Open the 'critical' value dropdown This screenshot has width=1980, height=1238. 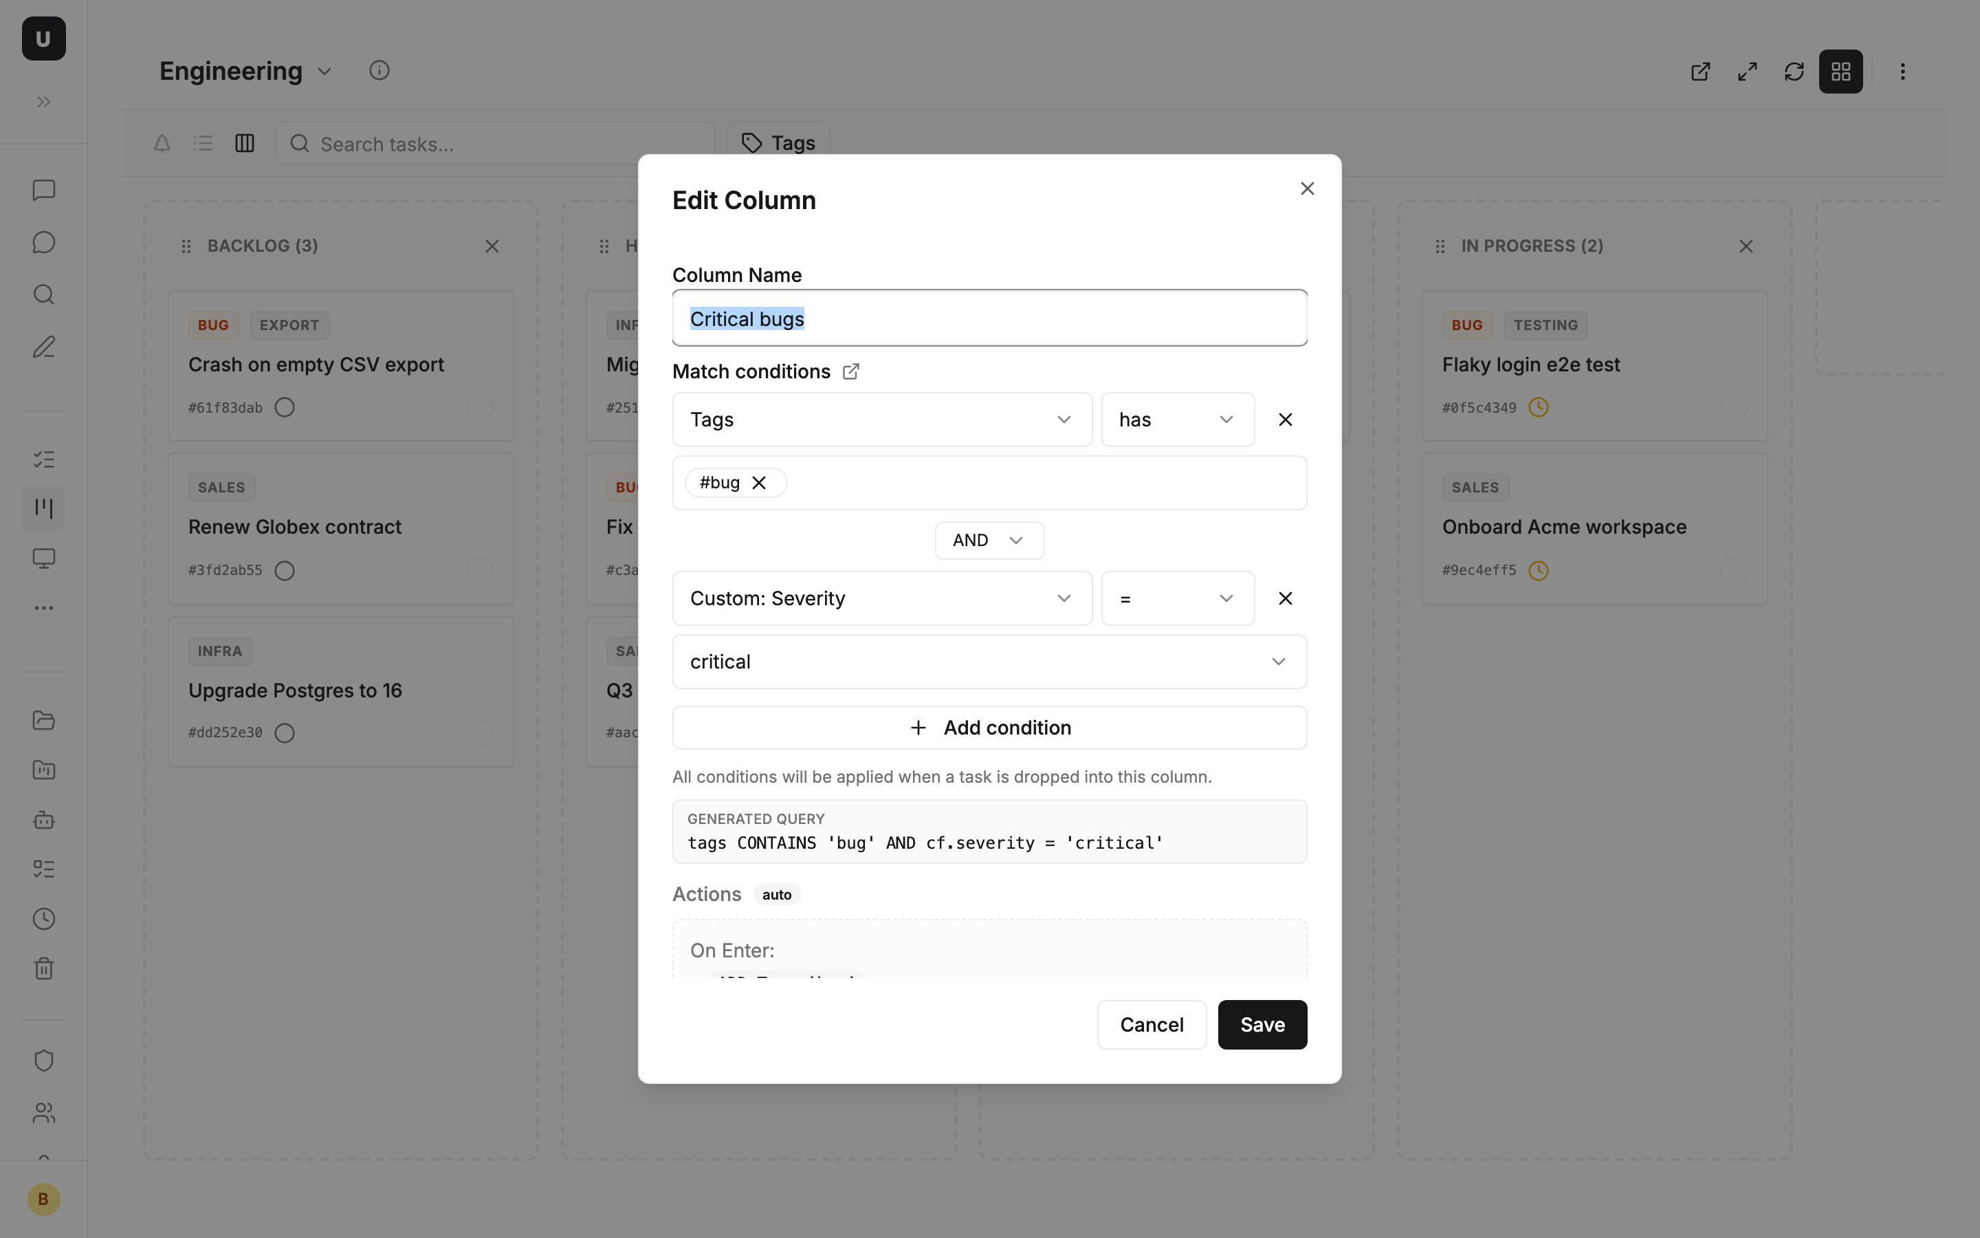989,662
